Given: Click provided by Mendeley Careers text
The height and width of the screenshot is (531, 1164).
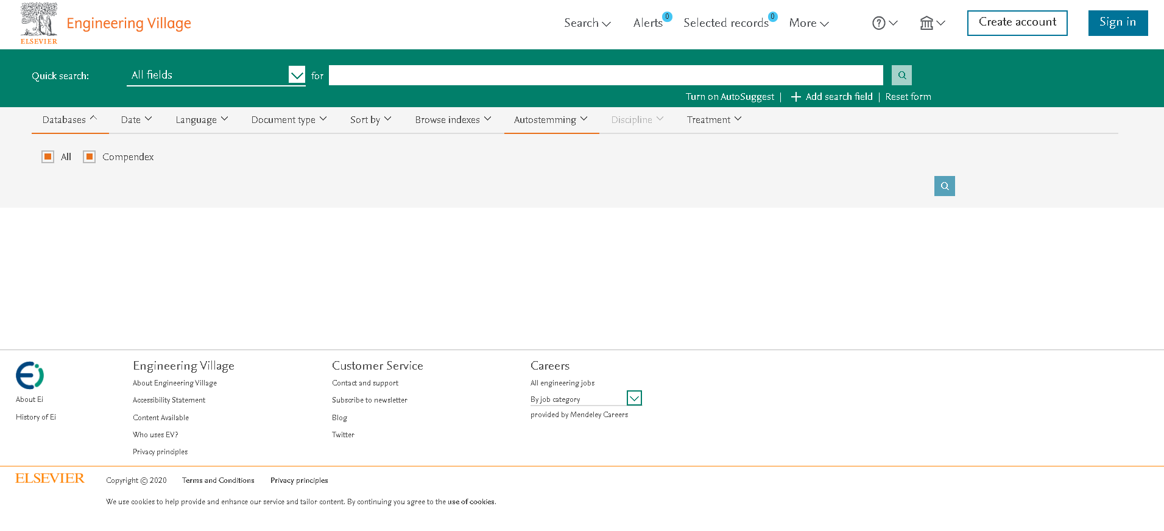Looking at the screenshot, I should [579, 415].
